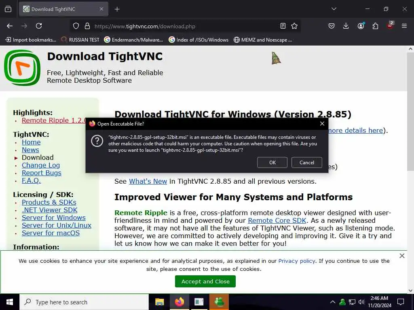The width and height of the screenshot is (414, 310).
Task: Open the News link
Action: 30,150
